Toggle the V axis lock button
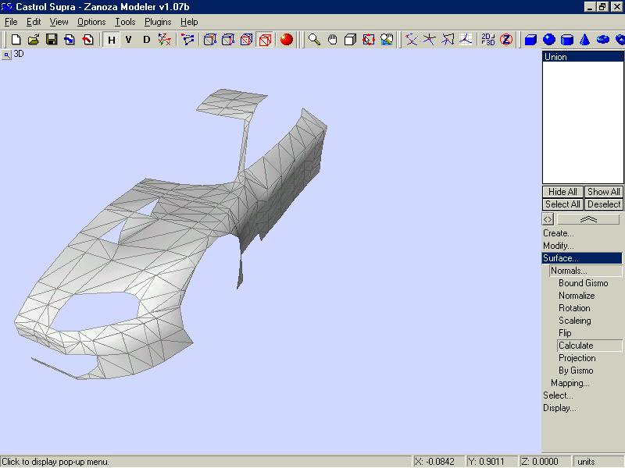 [x=129, y=39]
